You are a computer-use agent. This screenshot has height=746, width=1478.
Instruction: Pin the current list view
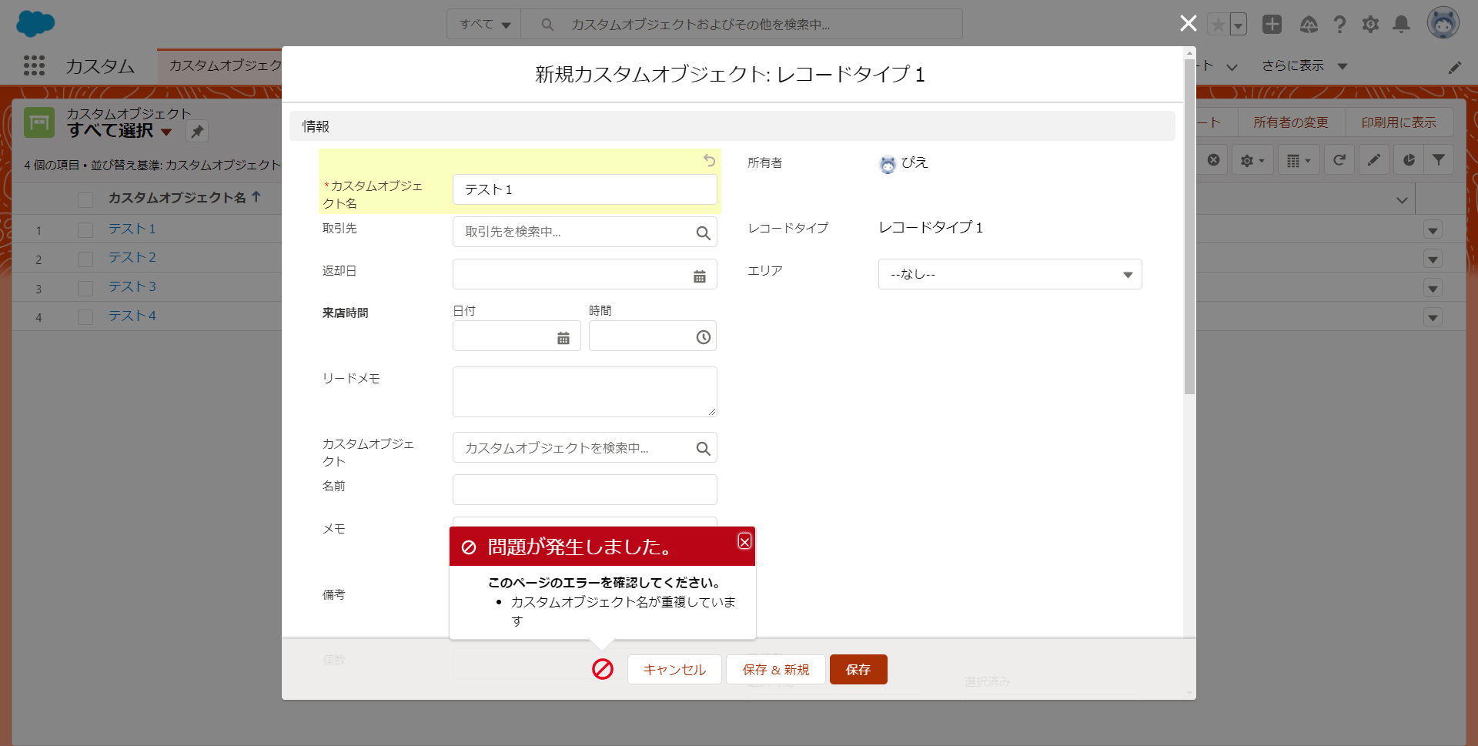(198, 131)
